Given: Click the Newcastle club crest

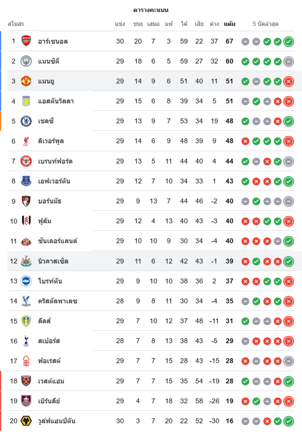Looking at the screenshot, I should click(26, 261).
